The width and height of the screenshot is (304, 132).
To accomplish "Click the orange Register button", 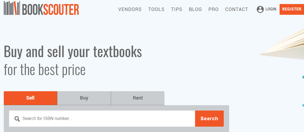I will tap(292, 9).
